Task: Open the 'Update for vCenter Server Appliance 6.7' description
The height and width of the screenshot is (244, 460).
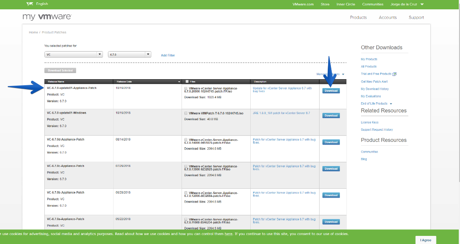Action: tap(282, 90)
